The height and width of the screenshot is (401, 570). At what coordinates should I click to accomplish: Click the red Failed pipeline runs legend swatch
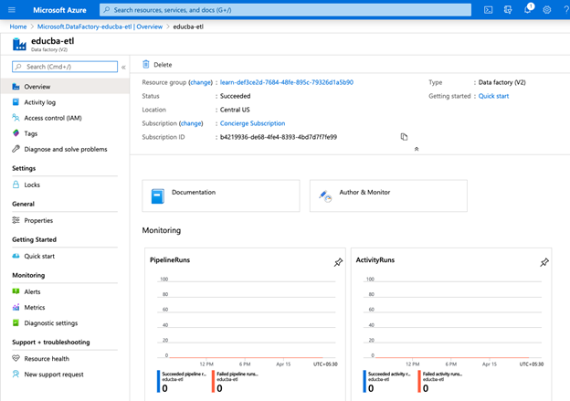tap(213, 382)
